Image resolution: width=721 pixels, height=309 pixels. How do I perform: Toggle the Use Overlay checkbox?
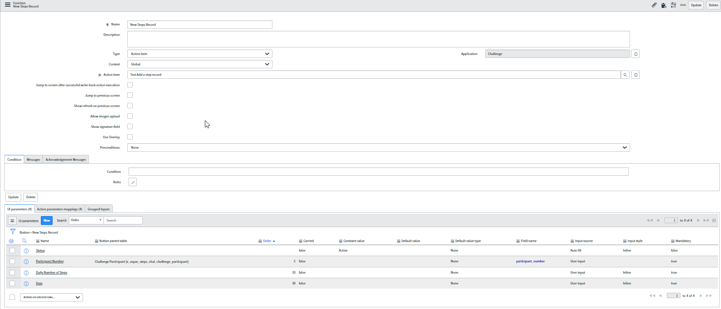point(130,137)
